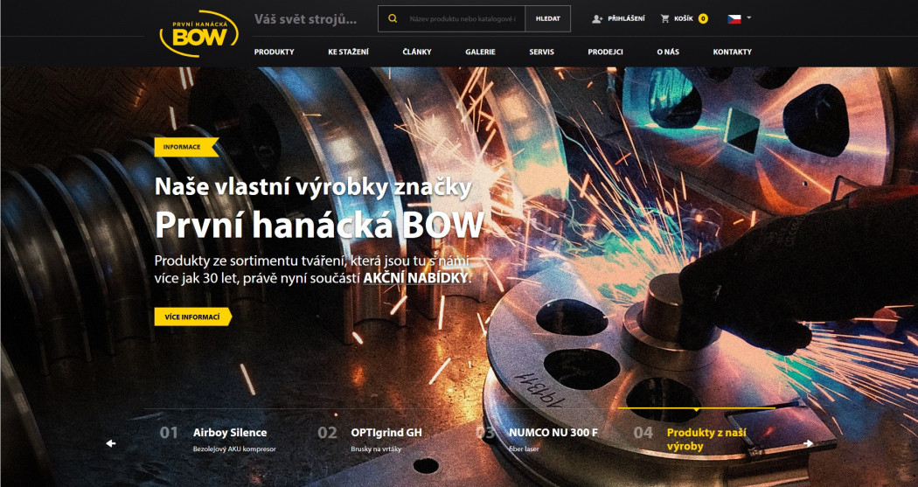Click the cart item count badge
Screen dimensions: 918x487
click(703, 18)
